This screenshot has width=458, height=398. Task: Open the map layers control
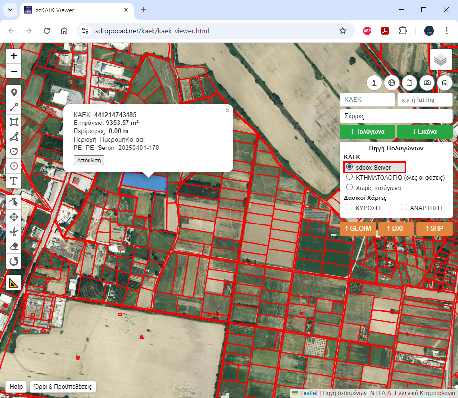click(x=440, y=60)
